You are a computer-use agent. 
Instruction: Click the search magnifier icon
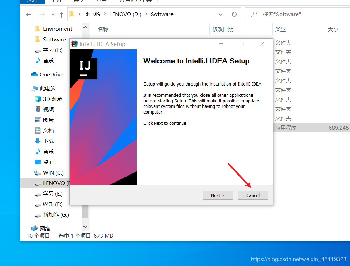click(254, 14)
